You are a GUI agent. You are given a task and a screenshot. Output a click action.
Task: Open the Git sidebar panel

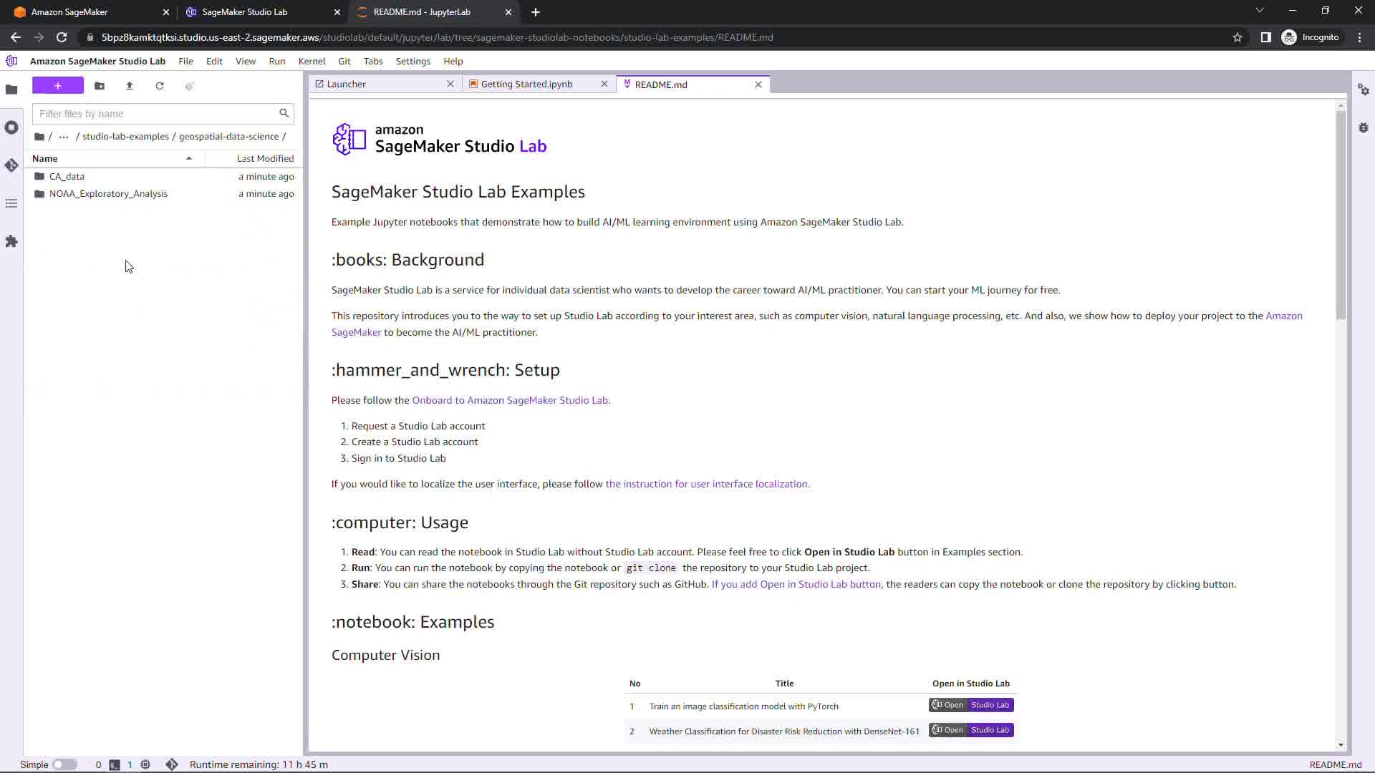point(11,165)
